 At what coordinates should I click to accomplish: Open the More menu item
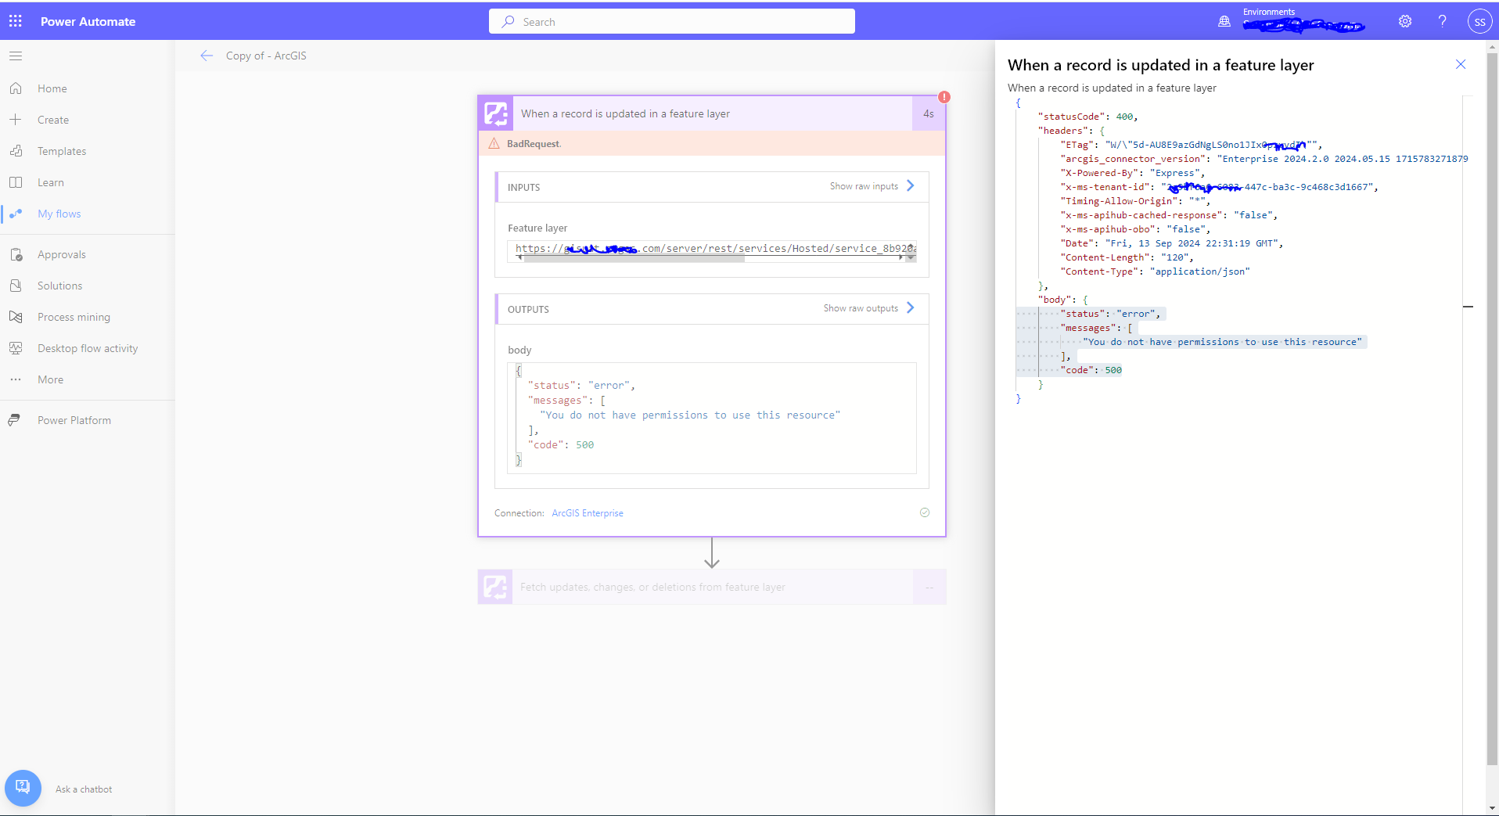tap(50, 379)
